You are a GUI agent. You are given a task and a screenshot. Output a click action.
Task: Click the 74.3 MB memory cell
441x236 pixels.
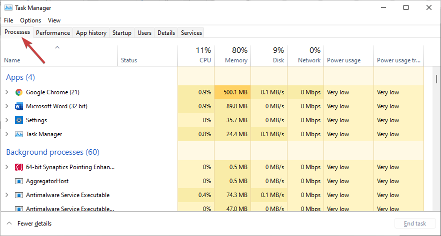click(x=232, y=195)
